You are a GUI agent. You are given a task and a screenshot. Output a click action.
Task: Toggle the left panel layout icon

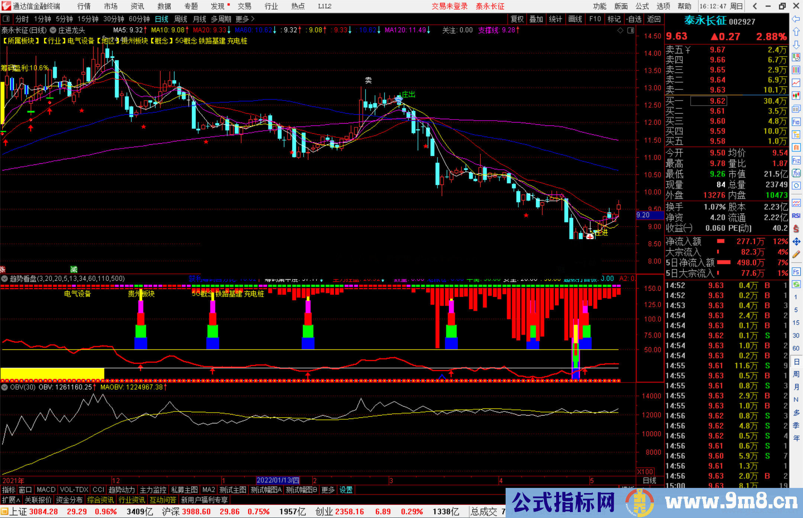coord(6,19)
